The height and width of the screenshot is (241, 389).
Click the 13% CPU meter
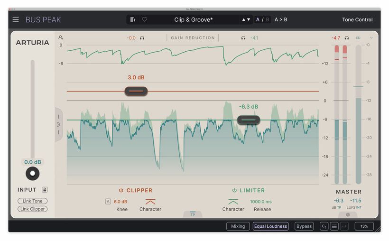point(364,226)
